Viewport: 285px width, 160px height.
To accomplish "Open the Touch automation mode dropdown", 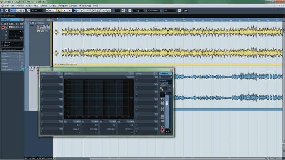I will click(x=37, y=11).
